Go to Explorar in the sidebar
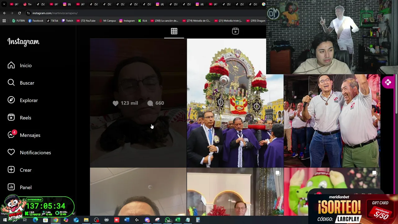The width and height of the screenshot is (398, 224). (x=23, y=100)
